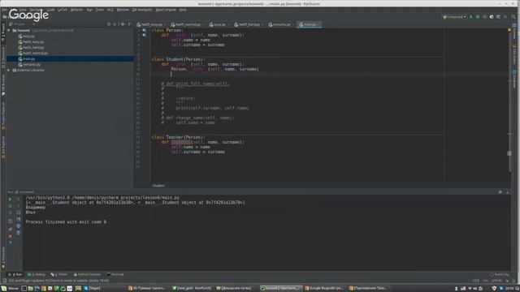Toggle the Project tool window side tab
This screenshot has width=520, height=292.
coord(3,32)
